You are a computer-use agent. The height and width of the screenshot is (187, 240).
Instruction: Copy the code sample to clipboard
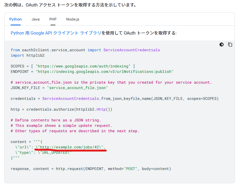230,45
